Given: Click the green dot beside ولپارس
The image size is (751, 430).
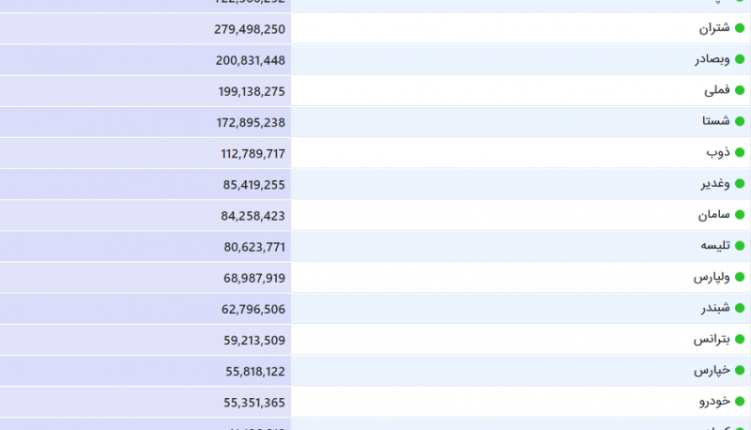Looking at the screenshot, I should coord(740,277).
